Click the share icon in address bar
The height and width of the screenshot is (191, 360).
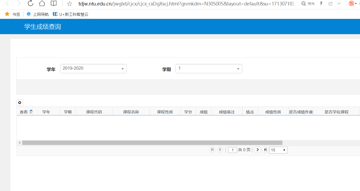[330, 4]
